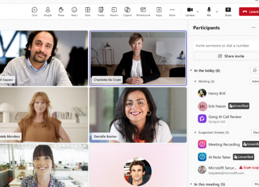
Task: Click Erik Nason's Unverified badge
Action: click(x=239, y=106)
